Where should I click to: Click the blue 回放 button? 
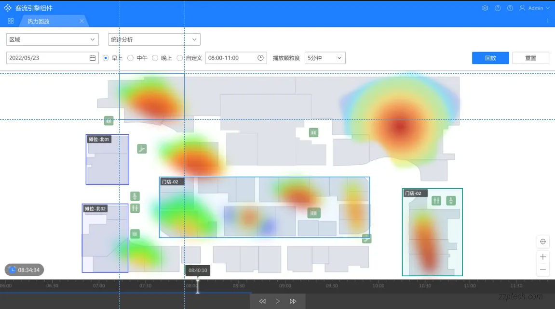(x=490, y=58)
